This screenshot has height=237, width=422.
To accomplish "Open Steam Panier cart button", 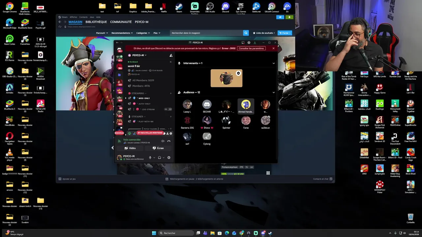I will (x=285, y=33).
